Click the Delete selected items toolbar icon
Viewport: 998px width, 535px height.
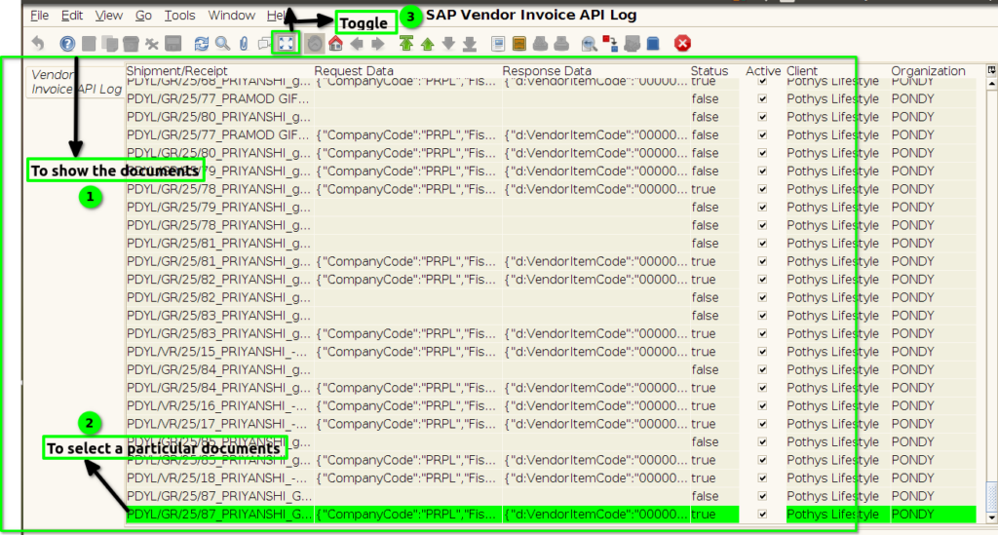151,43
